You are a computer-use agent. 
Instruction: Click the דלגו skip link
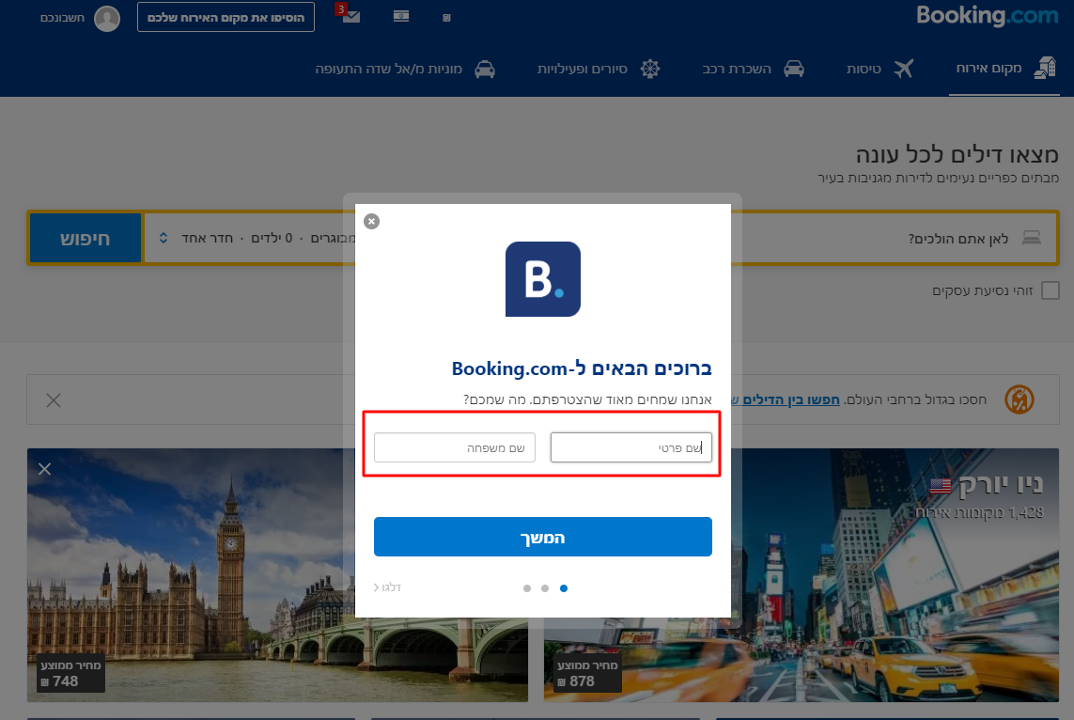[388, 587]
